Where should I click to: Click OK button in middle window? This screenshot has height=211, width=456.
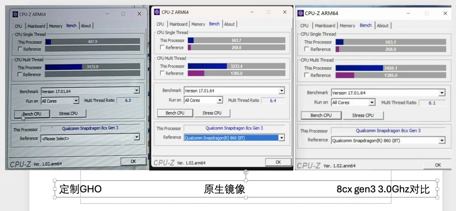[278, 162]
